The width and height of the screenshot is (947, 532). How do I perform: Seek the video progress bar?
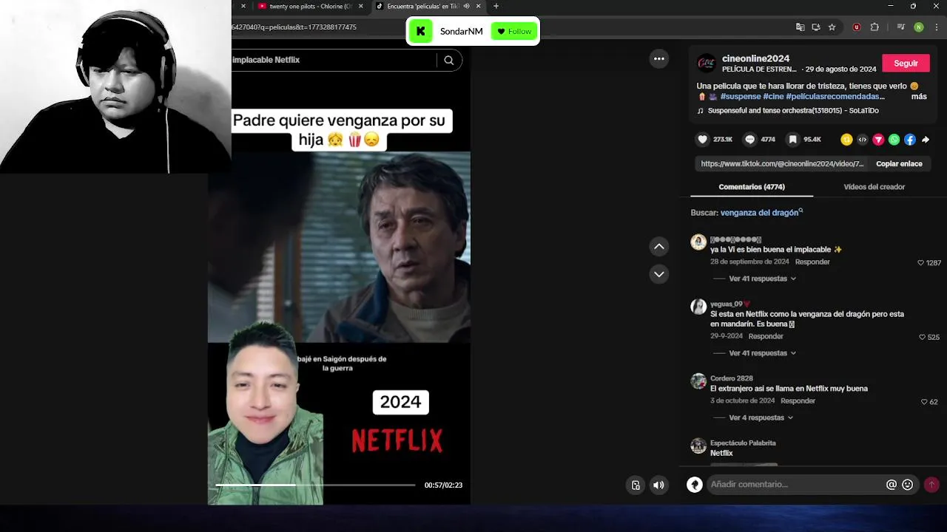[x=315, y=485]
